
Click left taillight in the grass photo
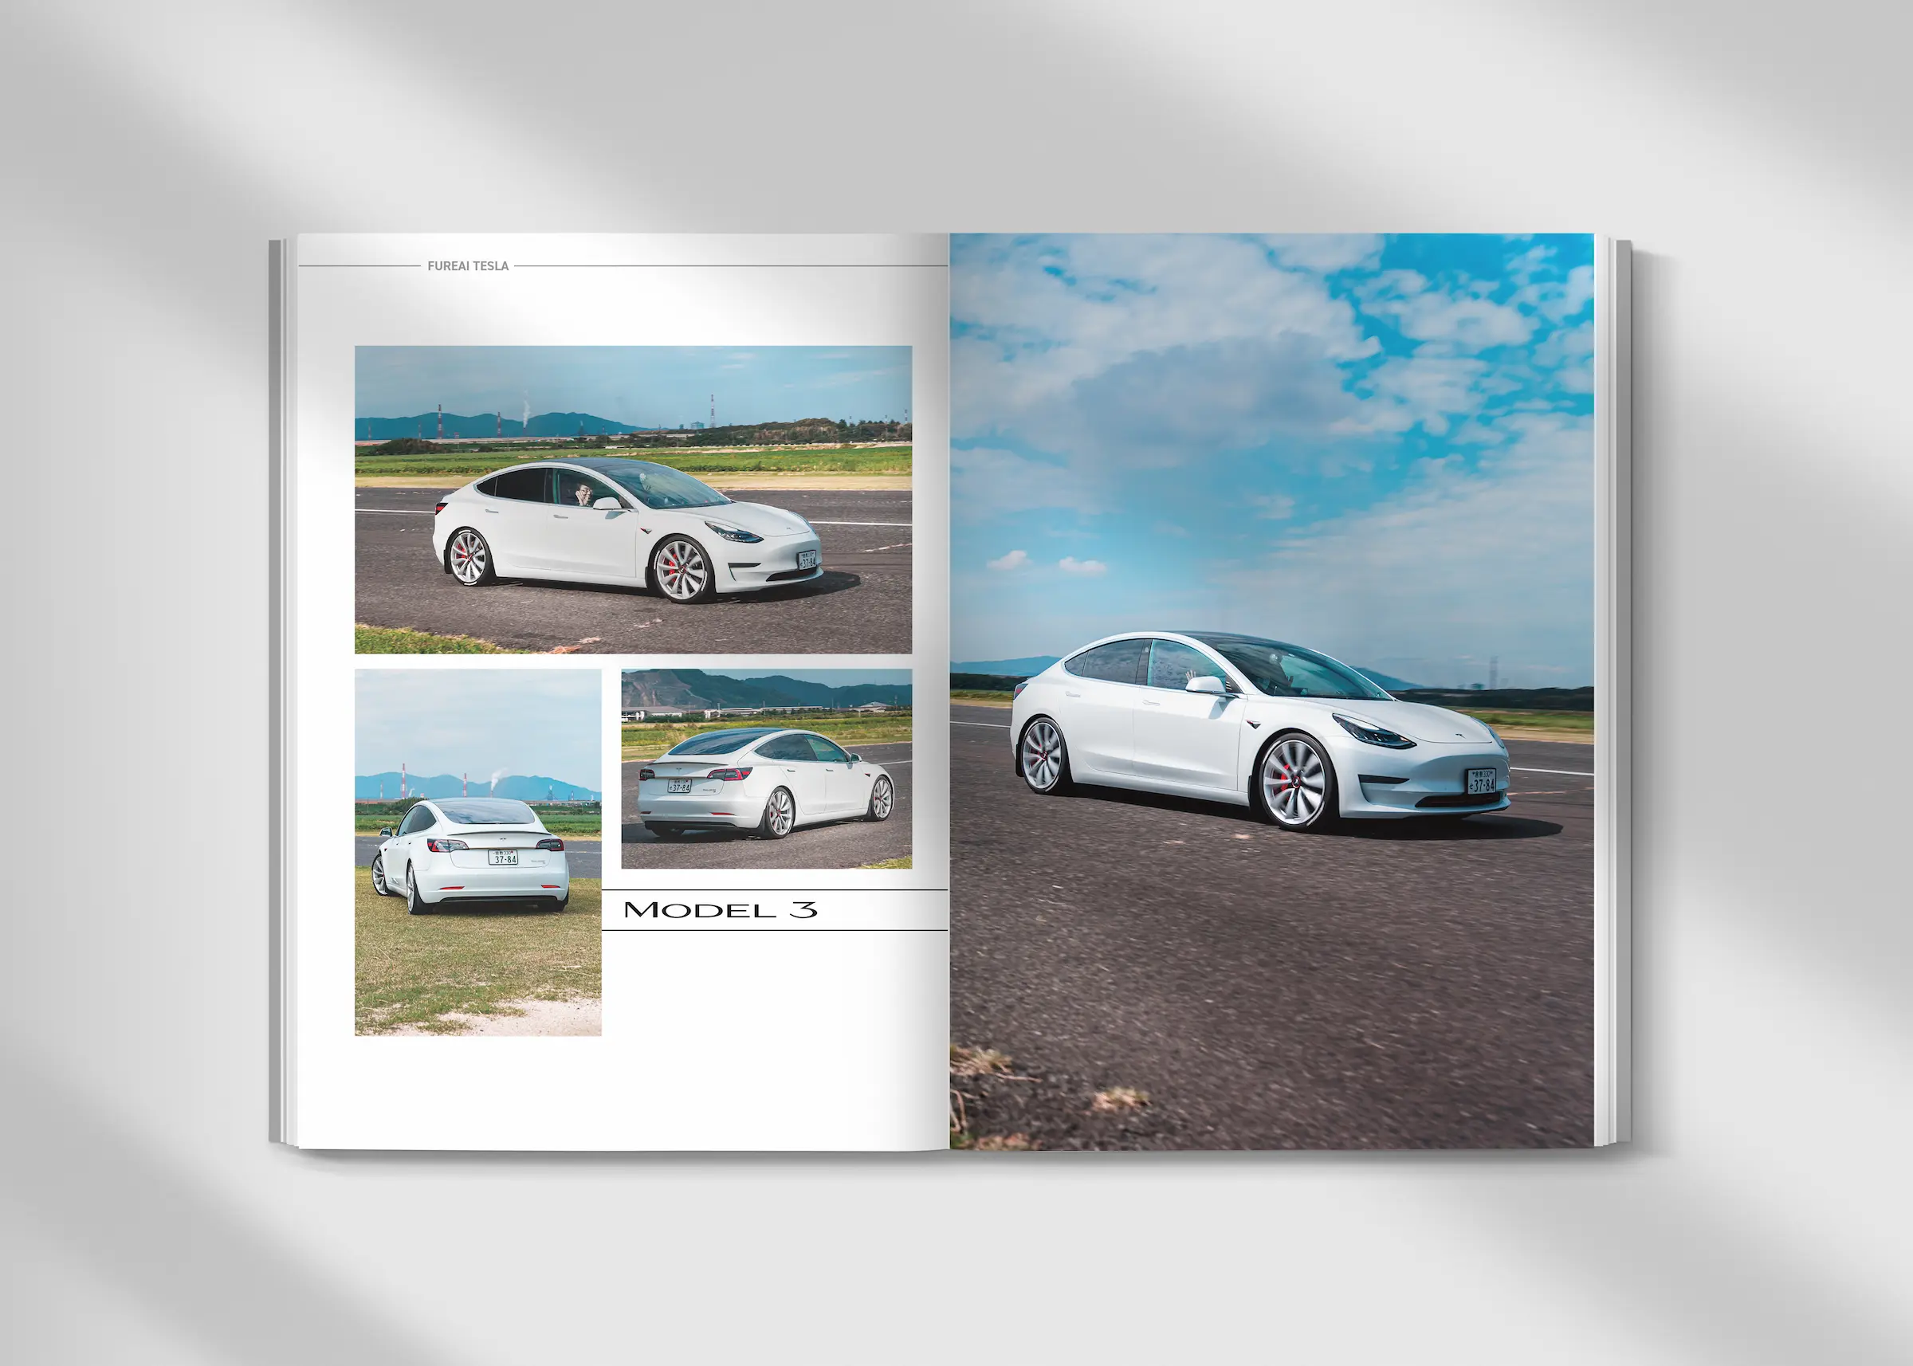click(x=445, y=846)
